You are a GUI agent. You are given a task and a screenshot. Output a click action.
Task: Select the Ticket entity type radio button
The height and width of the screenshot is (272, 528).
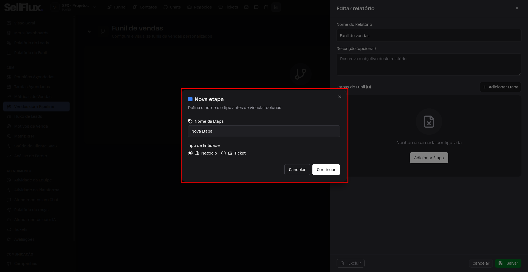(x=224, y=153)
